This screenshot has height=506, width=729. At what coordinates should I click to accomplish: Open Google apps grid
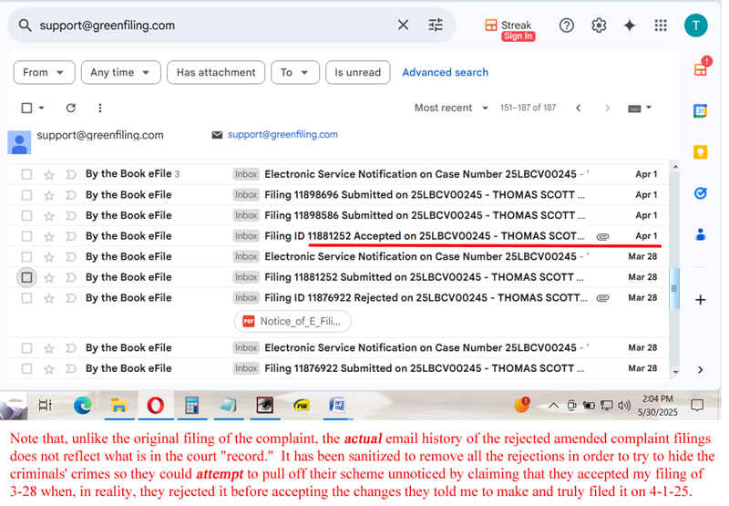661,26
